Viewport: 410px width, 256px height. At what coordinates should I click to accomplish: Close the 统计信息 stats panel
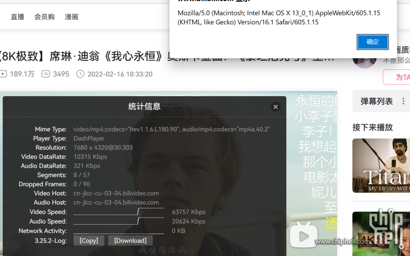(276, 107)
